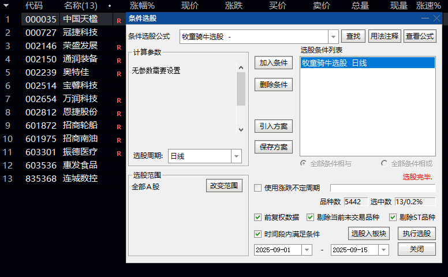The height and width of the screenshot is (277, 448).
Task: Sort by 总量 column header
Action: click(360, 5)
